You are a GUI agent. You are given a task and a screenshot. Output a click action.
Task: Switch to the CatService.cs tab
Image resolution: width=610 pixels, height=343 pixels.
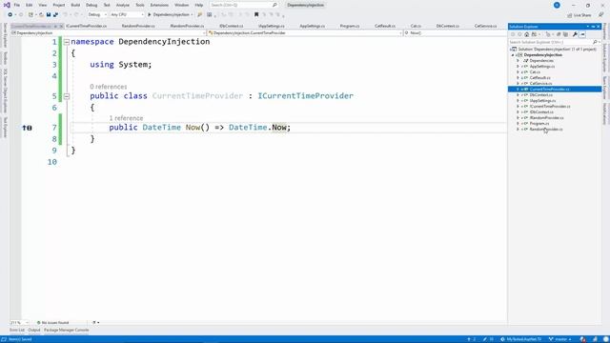(x=485, y=26)
